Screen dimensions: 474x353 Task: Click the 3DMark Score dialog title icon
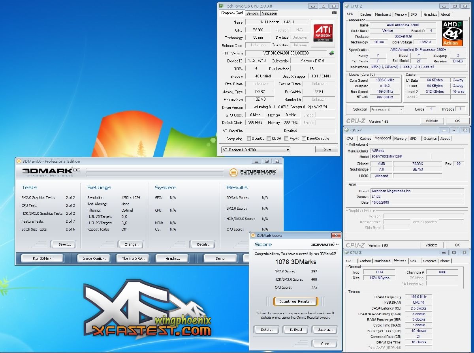click(254, 235)
